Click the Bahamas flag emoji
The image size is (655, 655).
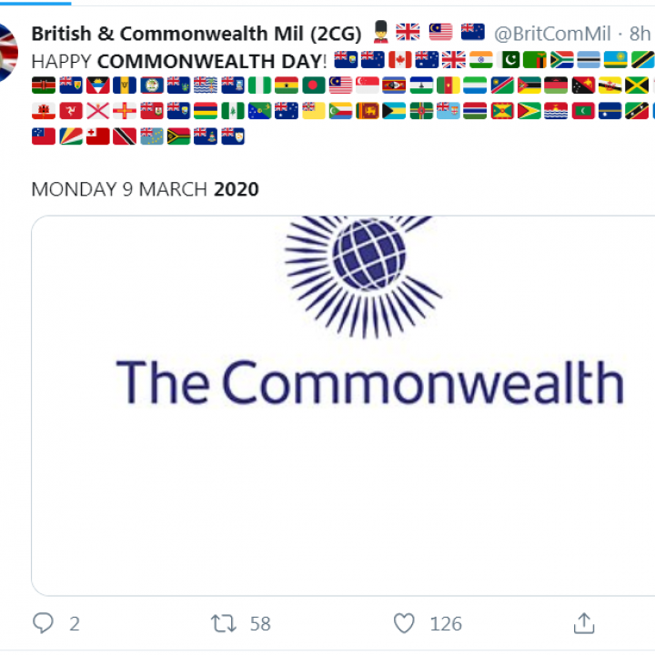tap(394, 111)
